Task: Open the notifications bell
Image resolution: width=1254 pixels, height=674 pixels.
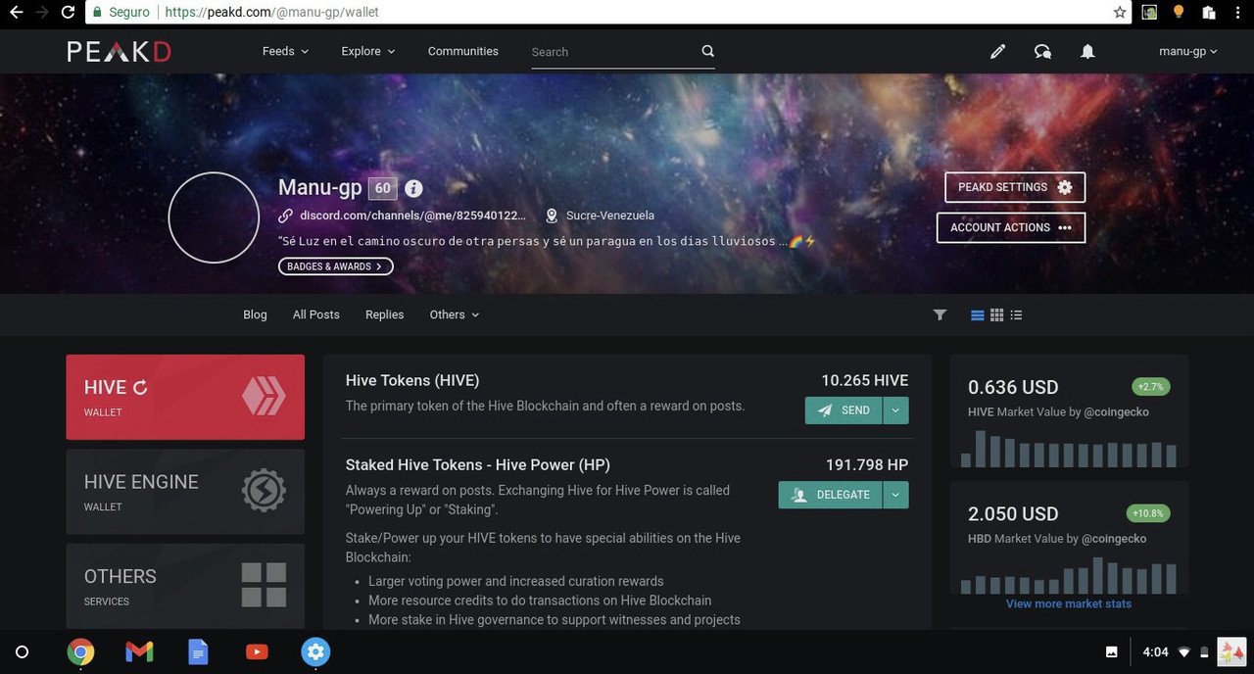Action: (x=1087, y=52)
